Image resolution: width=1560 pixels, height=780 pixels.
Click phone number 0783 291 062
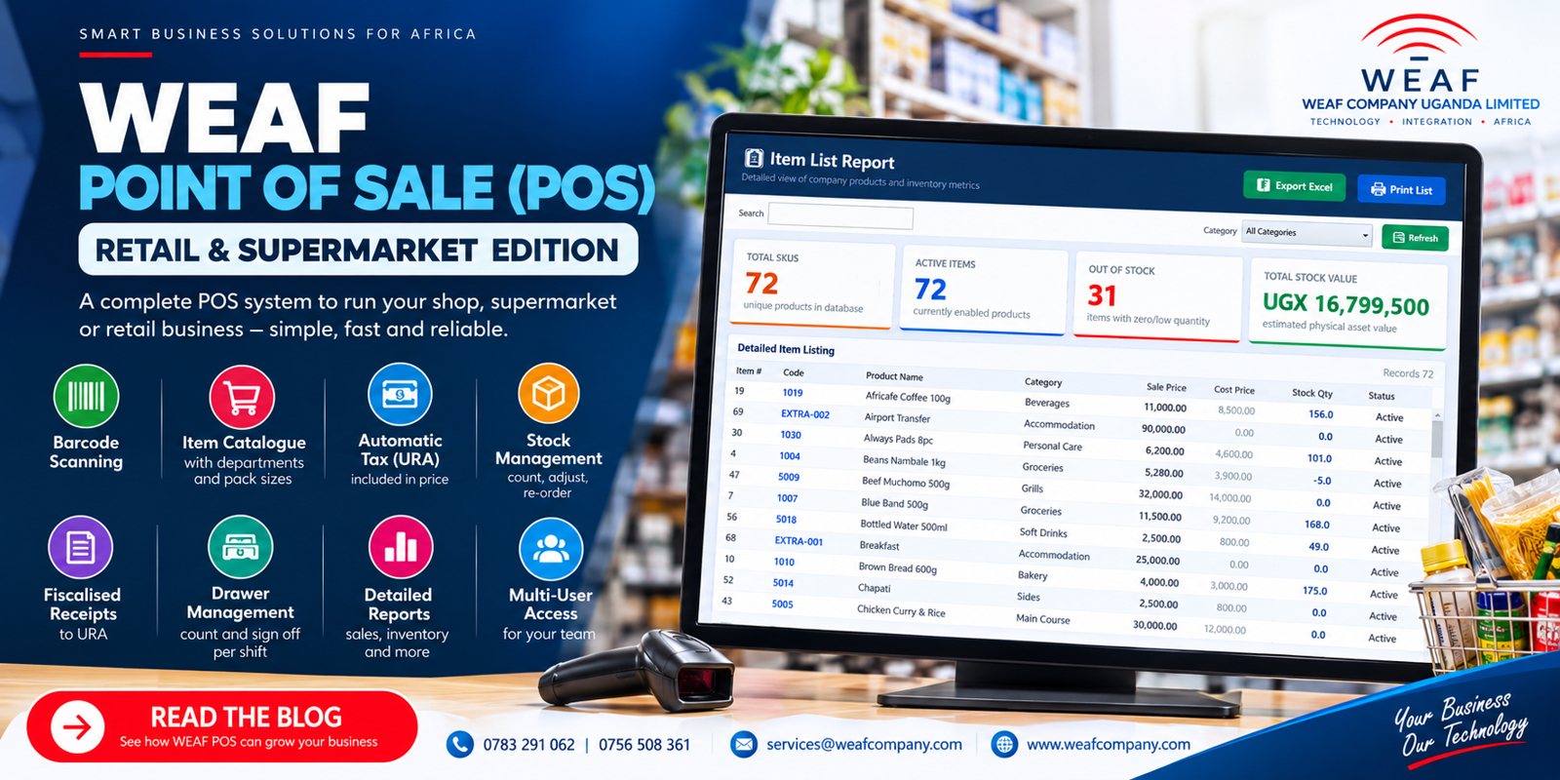pos(529,745)
